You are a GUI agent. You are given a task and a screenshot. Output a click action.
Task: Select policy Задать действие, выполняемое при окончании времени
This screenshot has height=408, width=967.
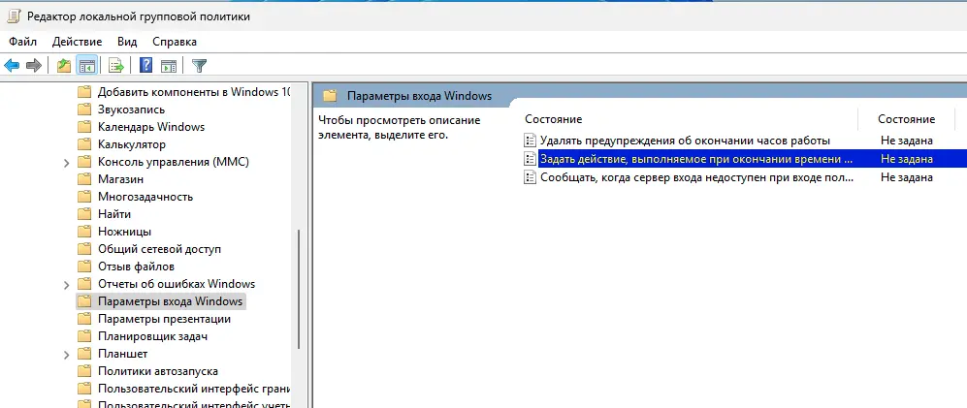click(x=696, y=159)
